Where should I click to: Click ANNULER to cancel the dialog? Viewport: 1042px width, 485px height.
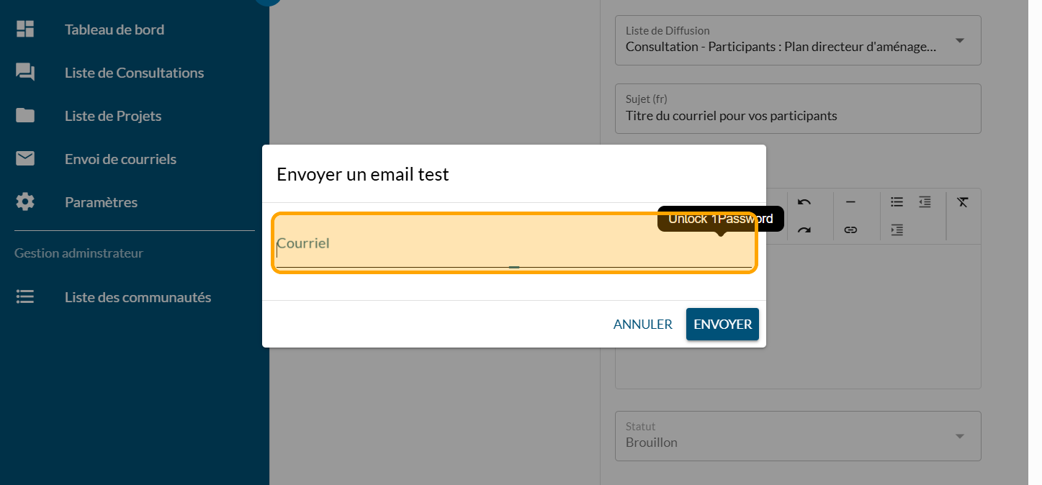pyautogui.click(x=642, y=325)
